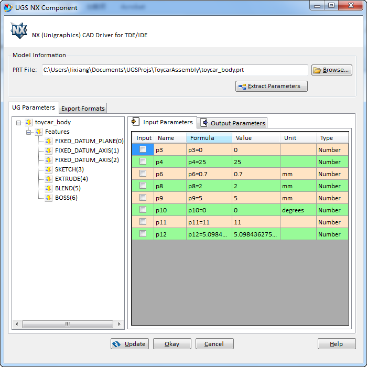Check the Input box for p9
The width and height of the screenshot is (367, 367).
pos(143,198)
